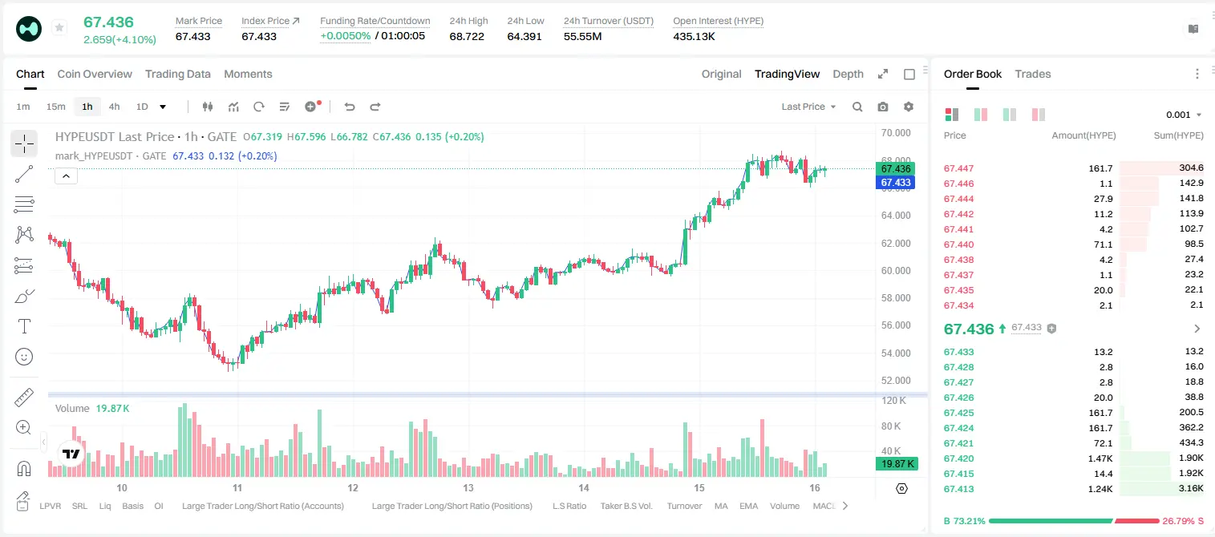Show only sell orders in order book
This screenshot has height=537, width=1215.
[x=1038, y=115]
